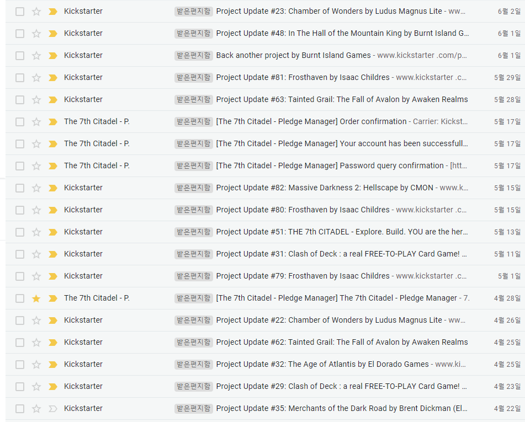Screen dimensions: 525x422
Task: Toggle importance marker on Project Update #62 Tainted Grail
Action: point(53,343)
